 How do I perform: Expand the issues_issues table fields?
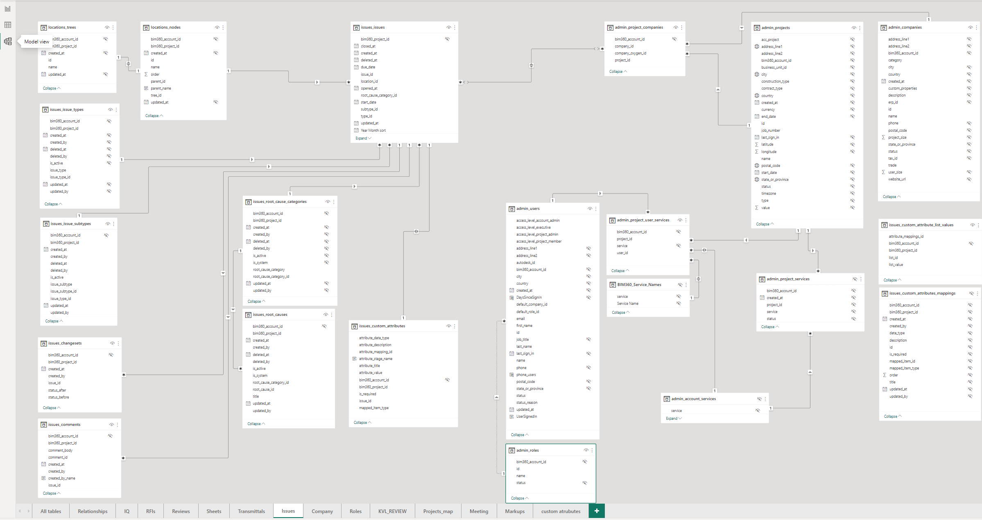tap(363, 138)
